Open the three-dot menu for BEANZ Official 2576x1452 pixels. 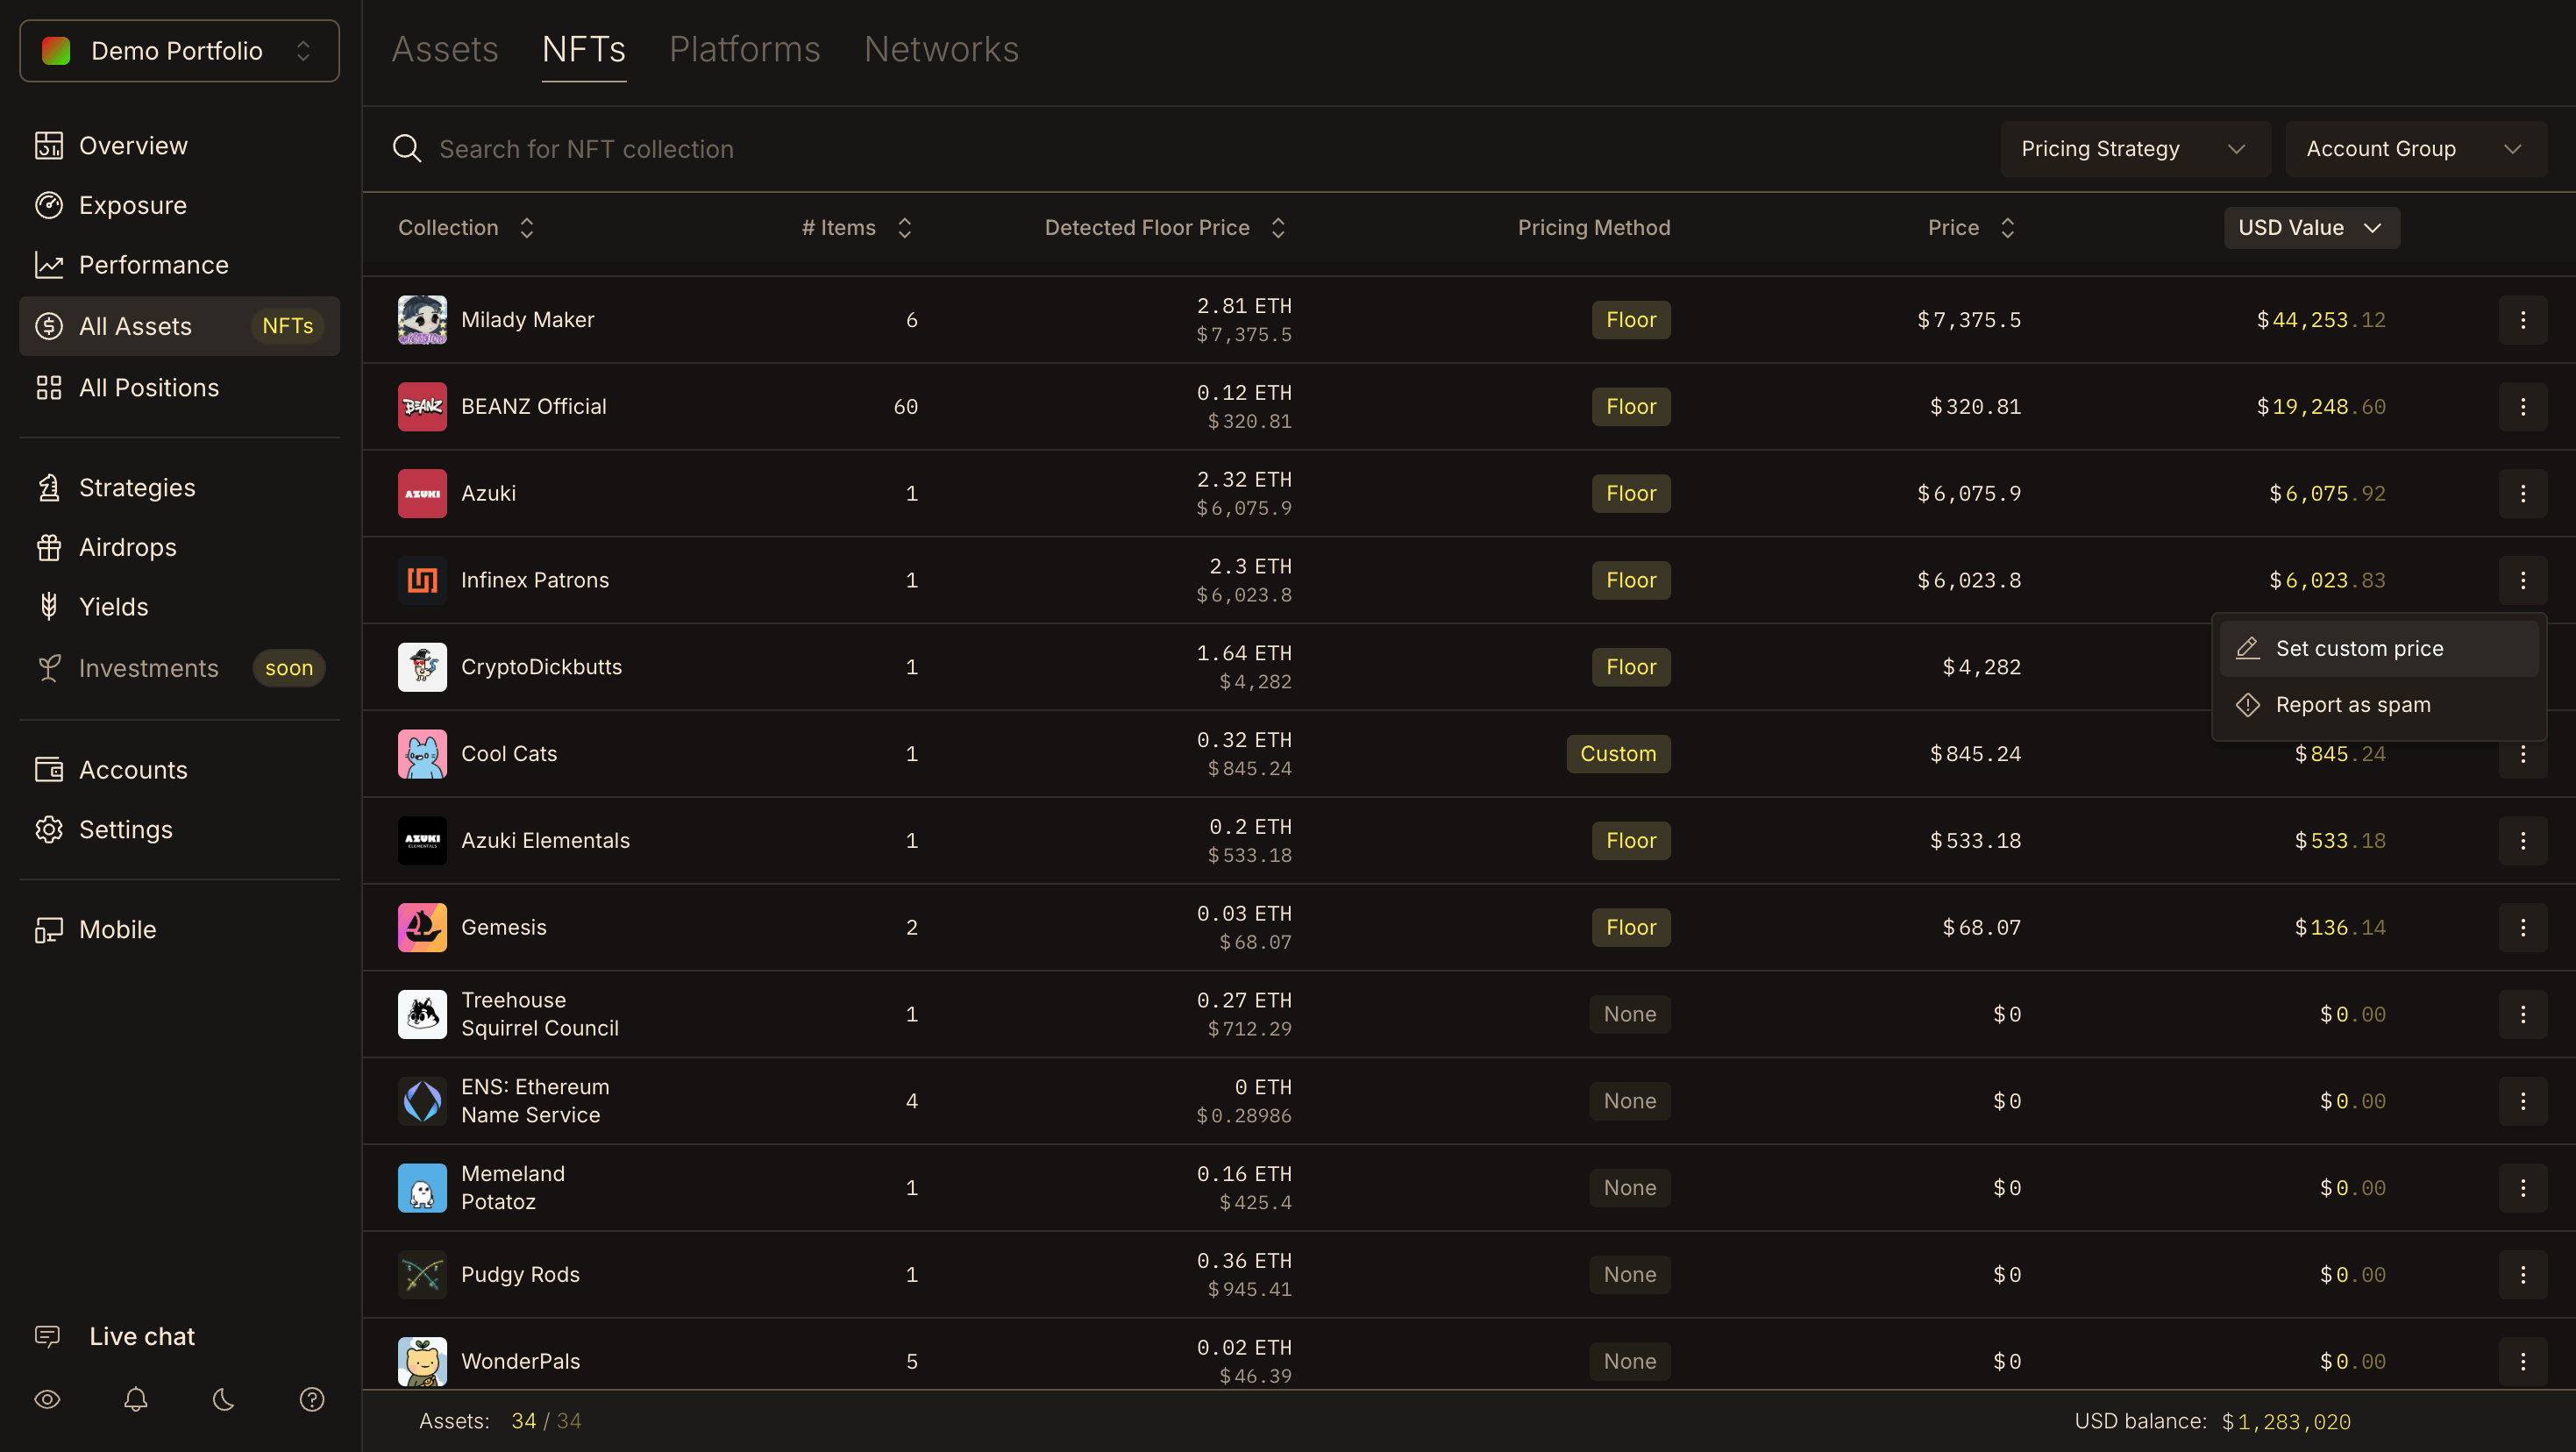pyautogui.click(x=2522, y=407)
